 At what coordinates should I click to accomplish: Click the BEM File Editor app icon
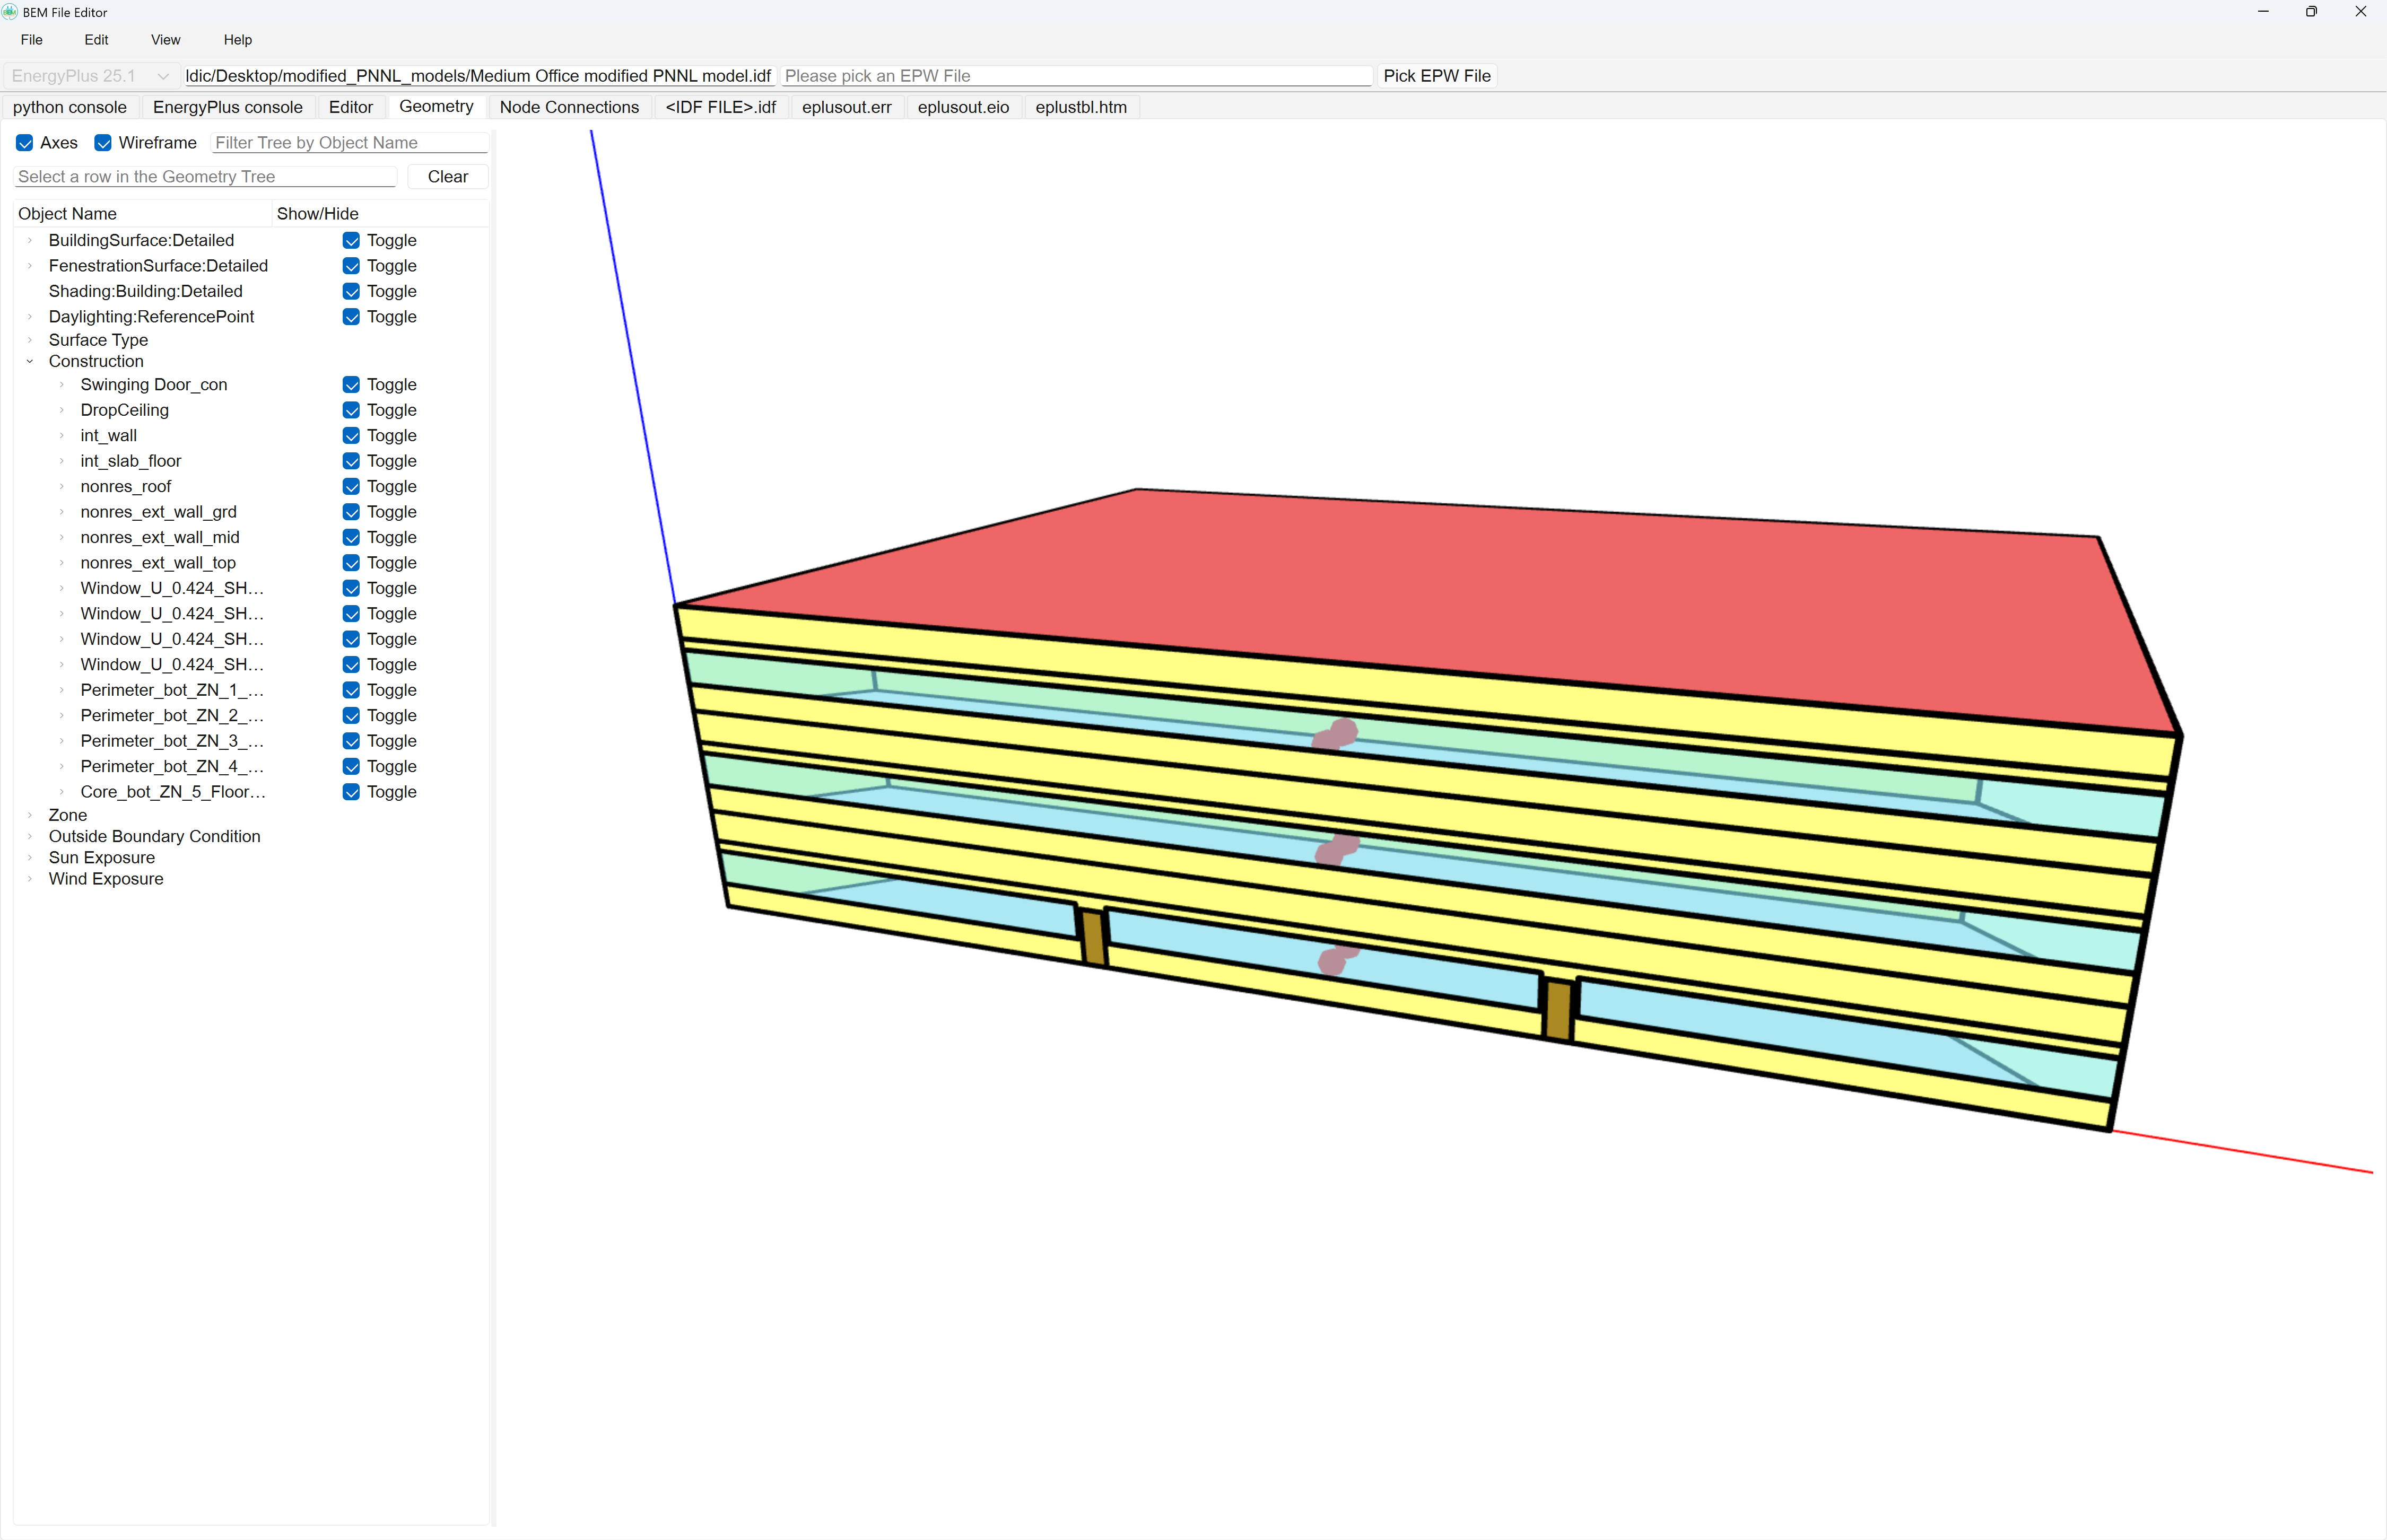[x=10, y=12]
